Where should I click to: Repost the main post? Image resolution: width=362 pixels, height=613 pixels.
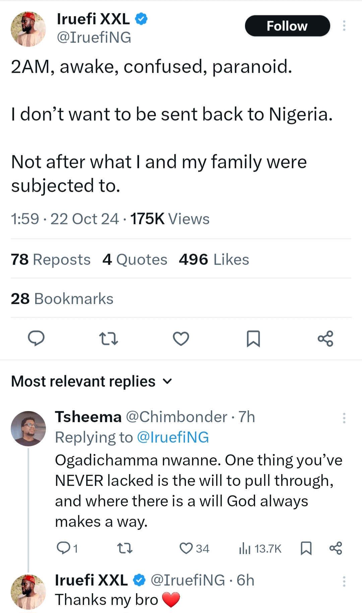(x=109, y=338)
